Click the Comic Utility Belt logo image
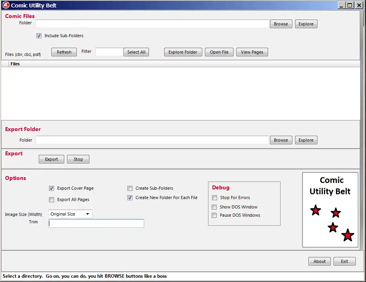366x282 pixels. point(330,210)
